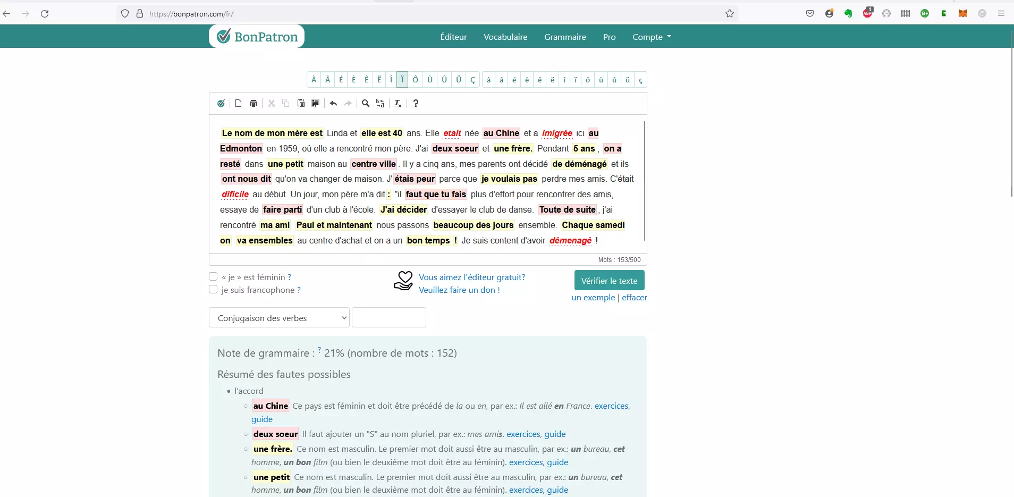This screenshot has width=1014, height=497.
Task: Insert lowercase é accent character
Action: point(514,80)
